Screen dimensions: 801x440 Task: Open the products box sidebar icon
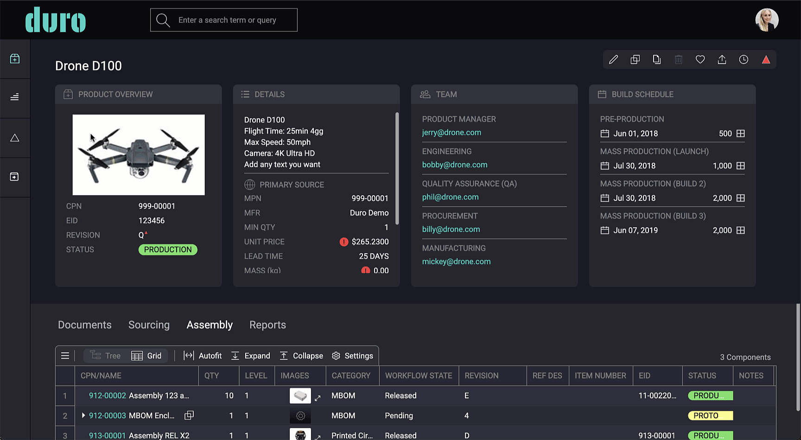point(15,59)
